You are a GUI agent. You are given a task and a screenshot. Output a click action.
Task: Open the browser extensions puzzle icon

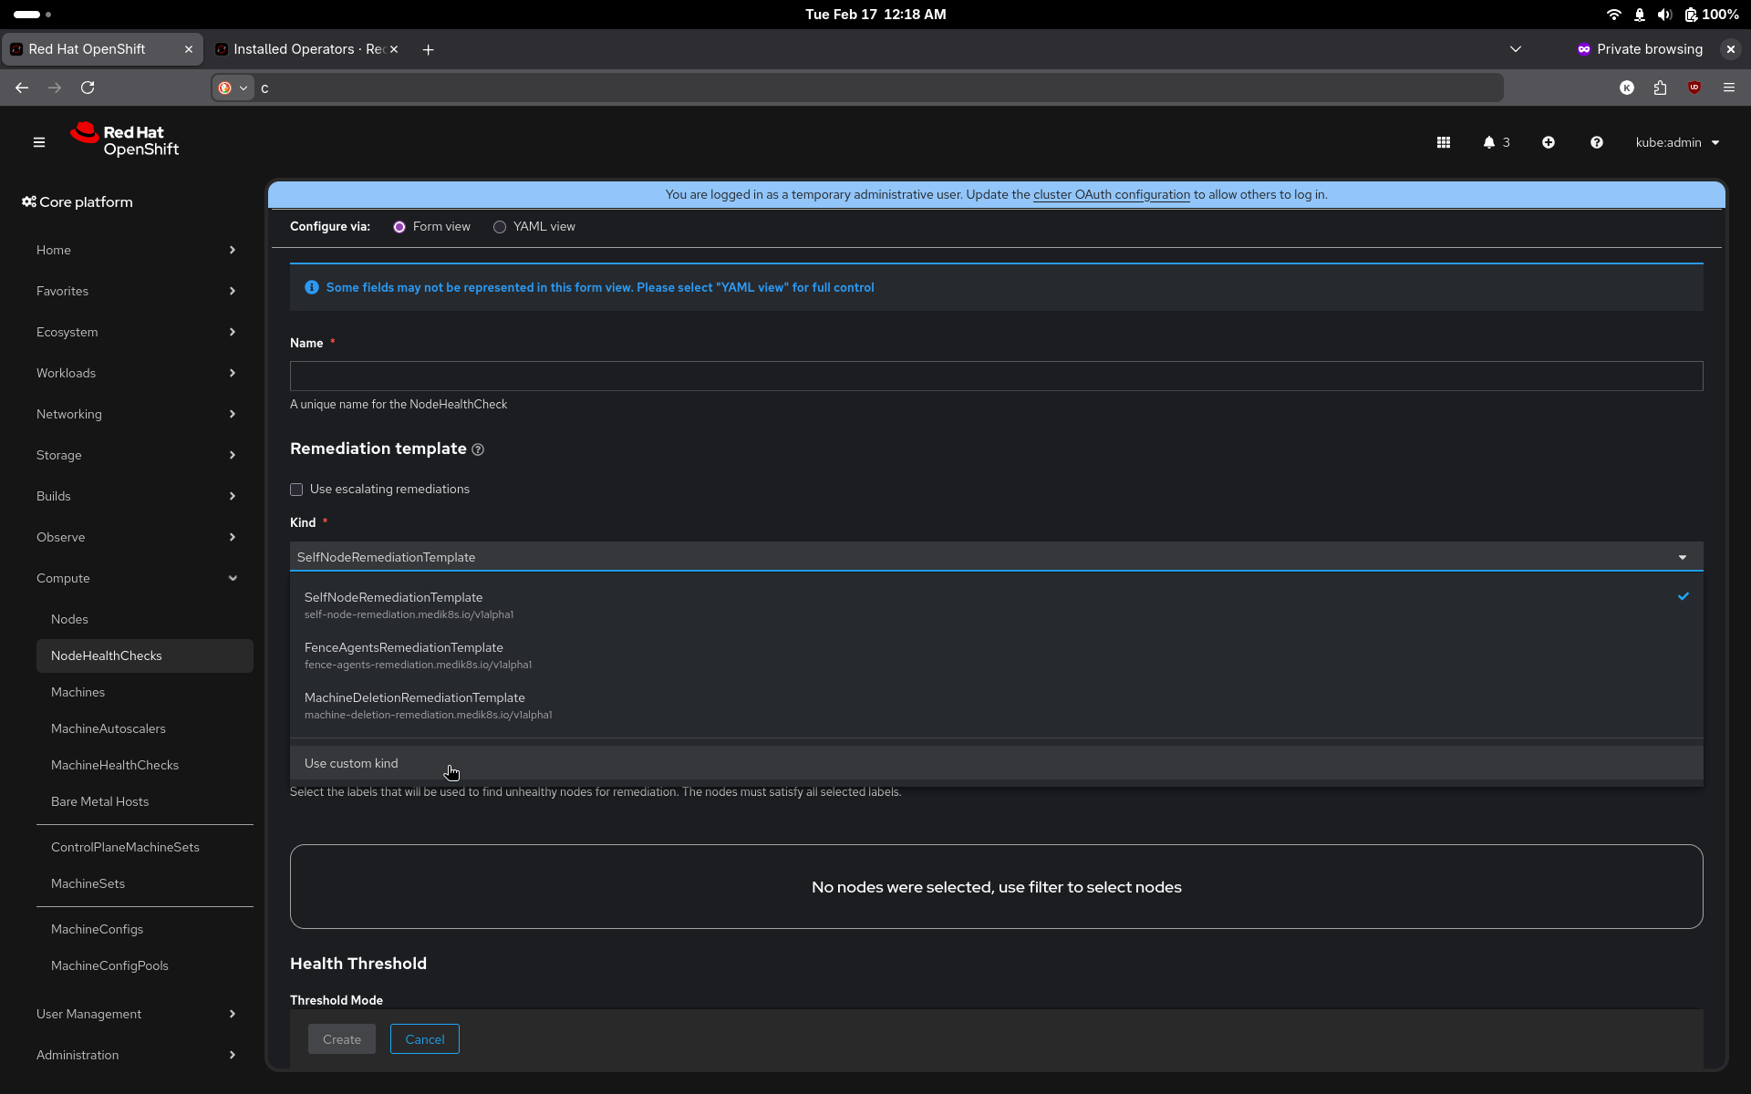coord(1660,88)
